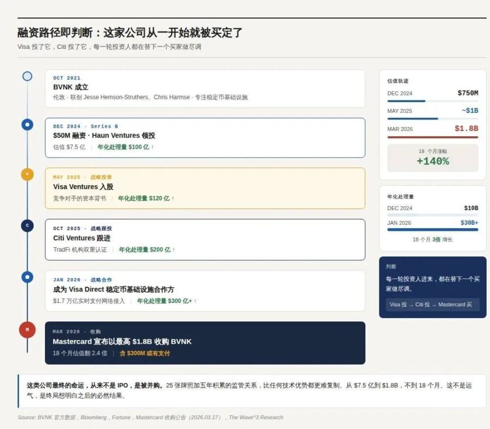This screenshot has height=429, width=490.
Task: Click the blue timeline dot beside JAN 2026
Action: point(27,277)
